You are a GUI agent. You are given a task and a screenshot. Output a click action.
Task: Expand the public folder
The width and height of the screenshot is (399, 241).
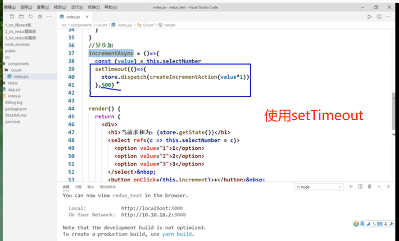[x=10, y=51]
